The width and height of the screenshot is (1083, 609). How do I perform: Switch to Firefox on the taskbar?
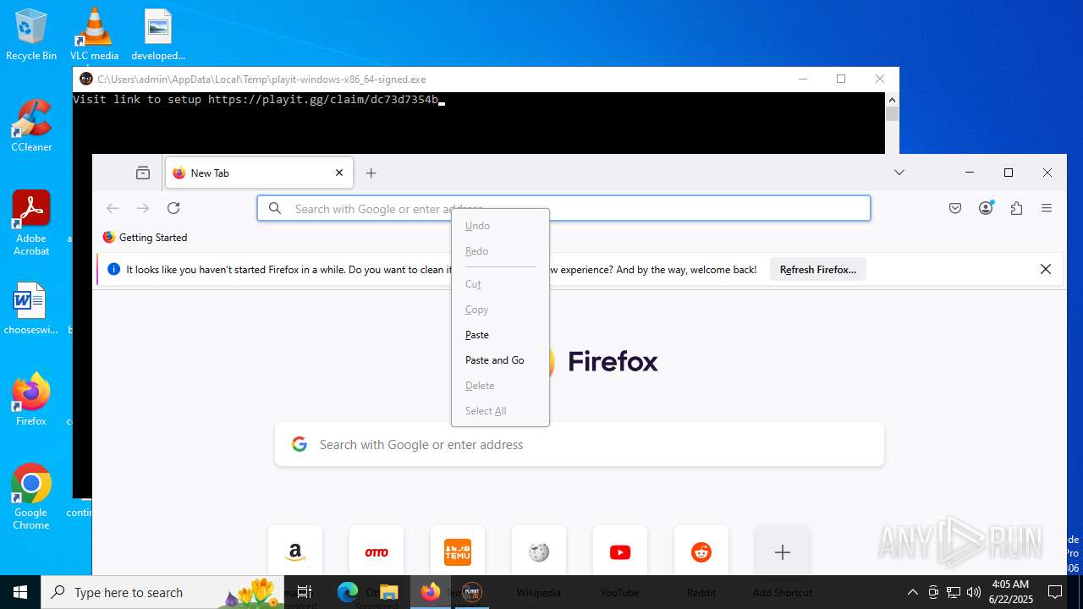click(431, 592)
